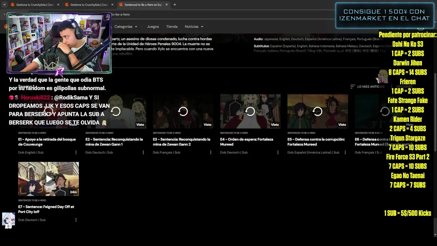
Task: Click 'Dob Deutsch | Sub' under E7
Action: coord(32,220)
